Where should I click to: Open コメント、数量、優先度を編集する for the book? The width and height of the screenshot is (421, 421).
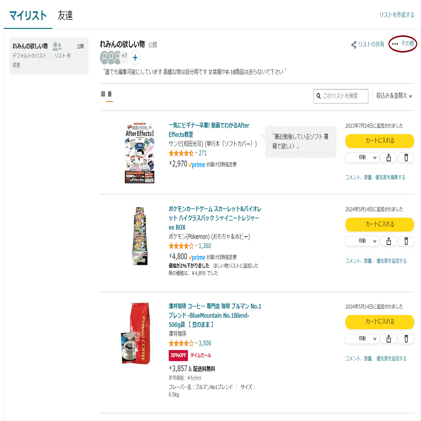point(375,177)
